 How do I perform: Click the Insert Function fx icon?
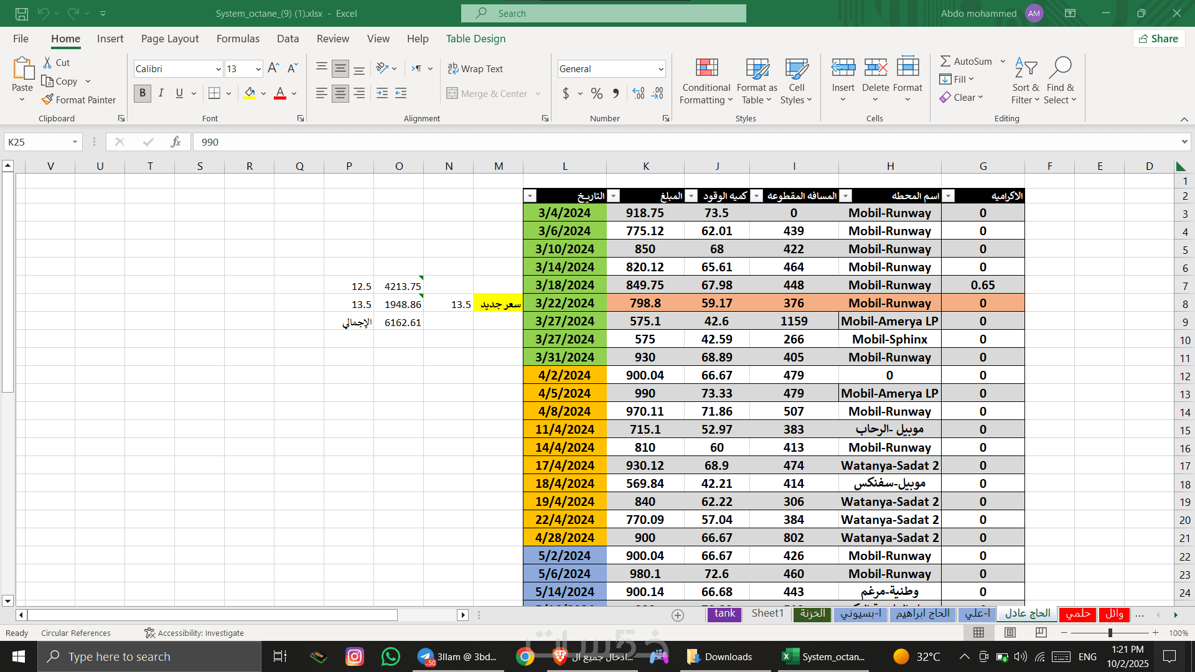[x=176, y=142]
